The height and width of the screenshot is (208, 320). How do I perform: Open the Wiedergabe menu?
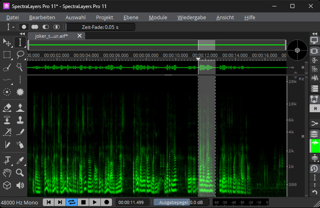[192, 17]
